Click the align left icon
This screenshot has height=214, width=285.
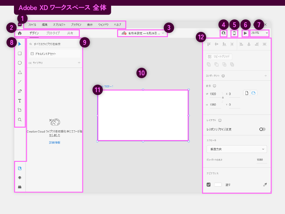pyautogui.click(x=241, y=44)
